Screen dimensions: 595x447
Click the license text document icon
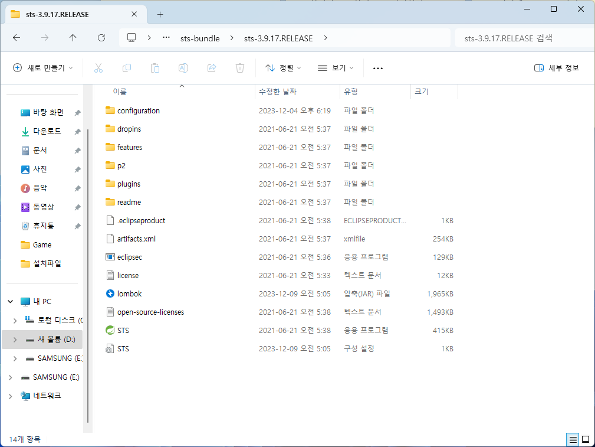110,276
